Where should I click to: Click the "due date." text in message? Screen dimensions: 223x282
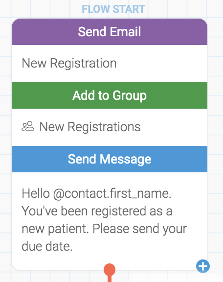tap(47, 246)
